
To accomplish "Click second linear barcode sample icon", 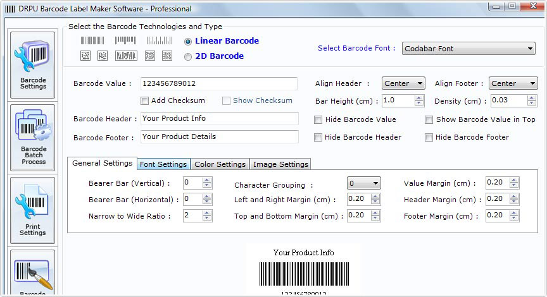I will click(x=125, y=40).
